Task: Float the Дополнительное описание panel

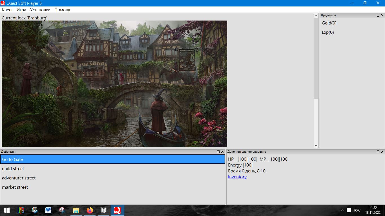Action: (x=378, y=152)
